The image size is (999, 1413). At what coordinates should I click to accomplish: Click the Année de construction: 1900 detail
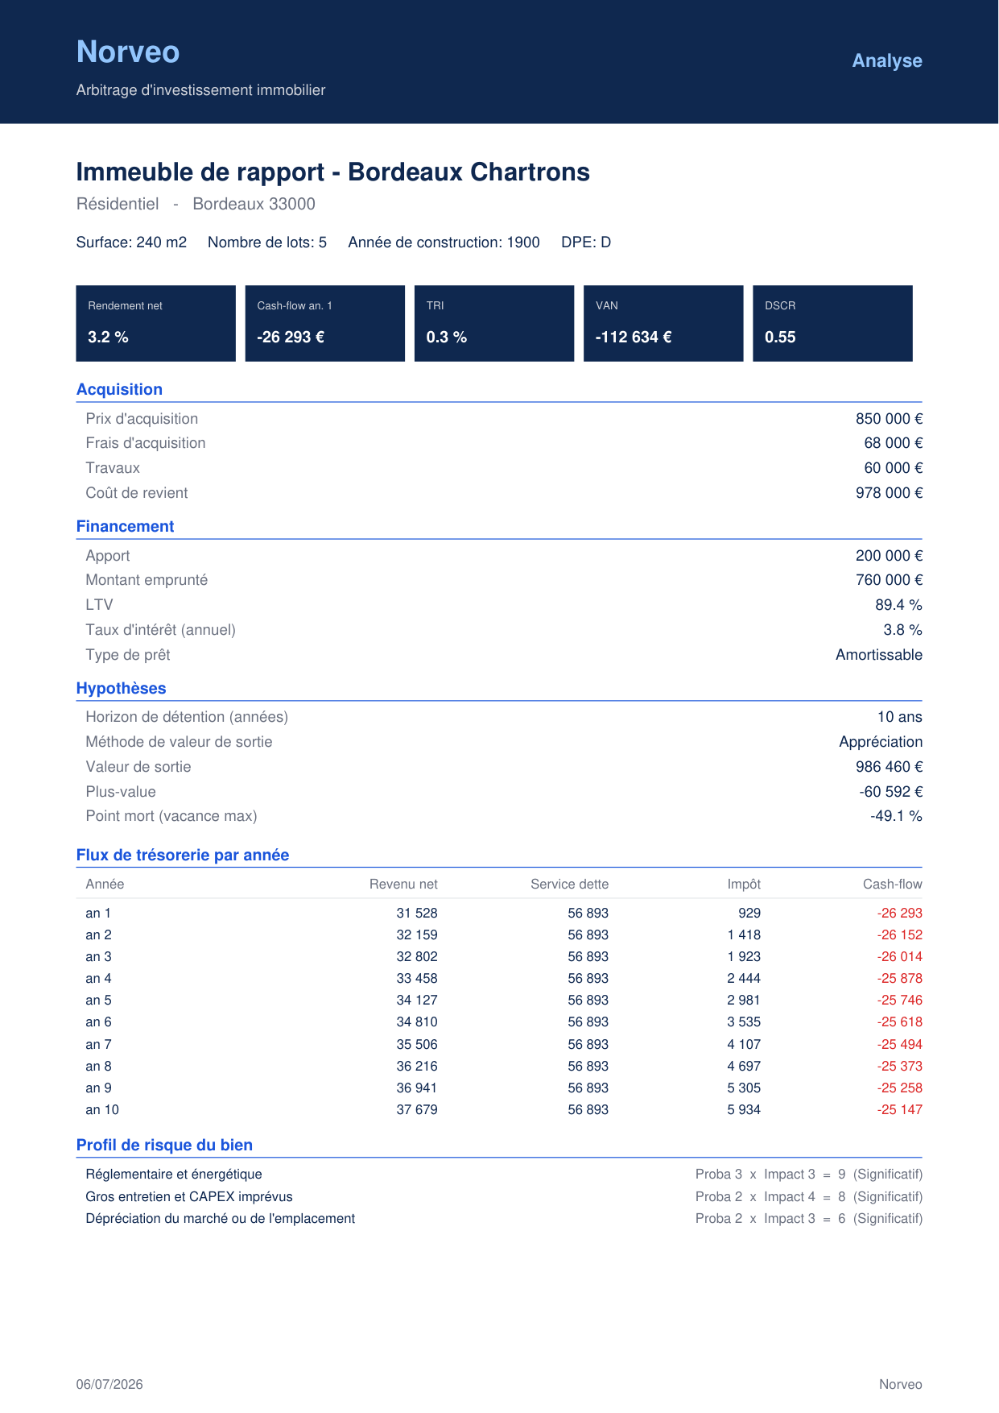[x=444, y=242]
